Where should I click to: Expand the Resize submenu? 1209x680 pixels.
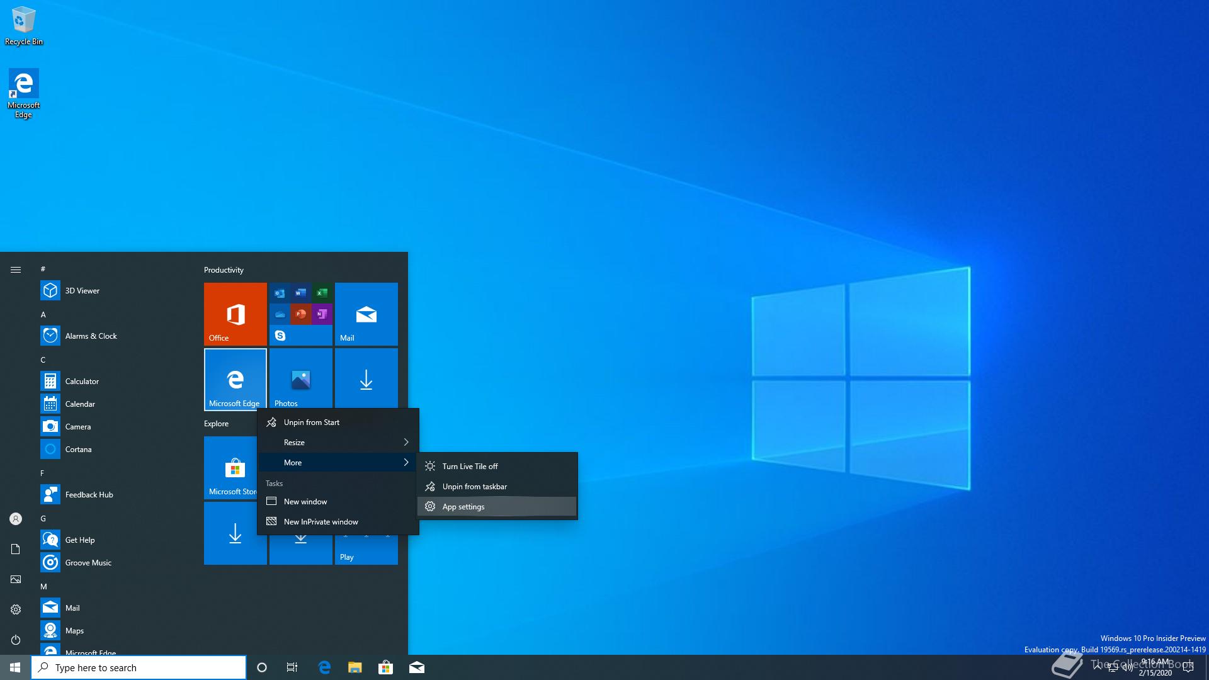point(338,443)
